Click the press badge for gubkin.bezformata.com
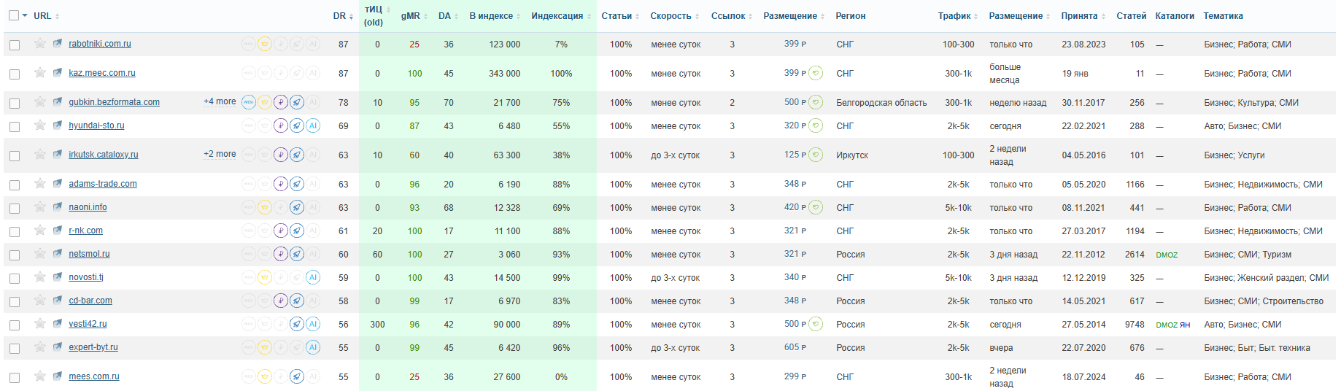This screenshot has width=1341, height=391. 249,102
